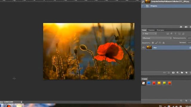Apply the red style swatch
The image size is (191, 107).
[154, 83]
